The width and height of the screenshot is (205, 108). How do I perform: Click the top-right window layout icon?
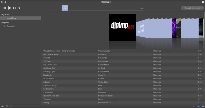pyautogui.click(x=203, y=2)
